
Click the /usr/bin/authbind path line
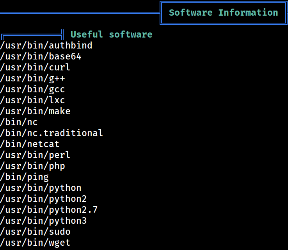click(46, 45)
